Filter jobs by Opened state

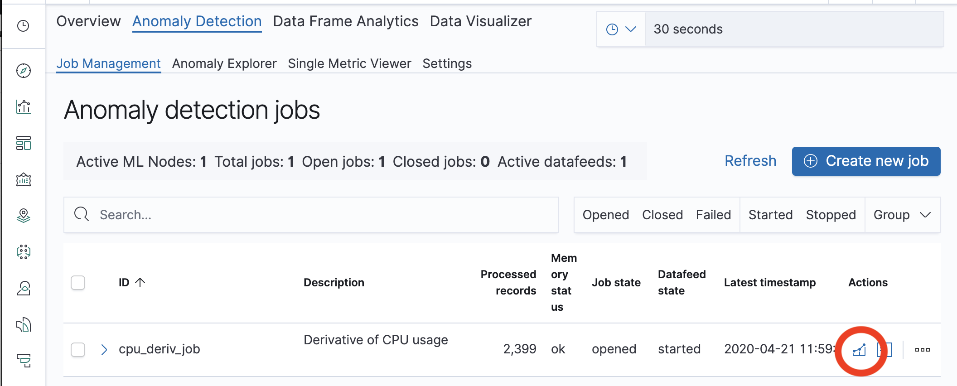[605, 215]
